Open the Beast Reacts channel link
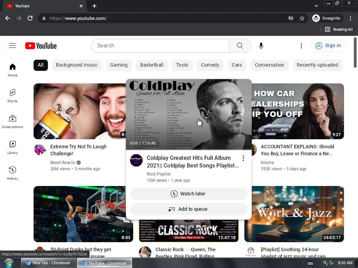 [63, 163]
